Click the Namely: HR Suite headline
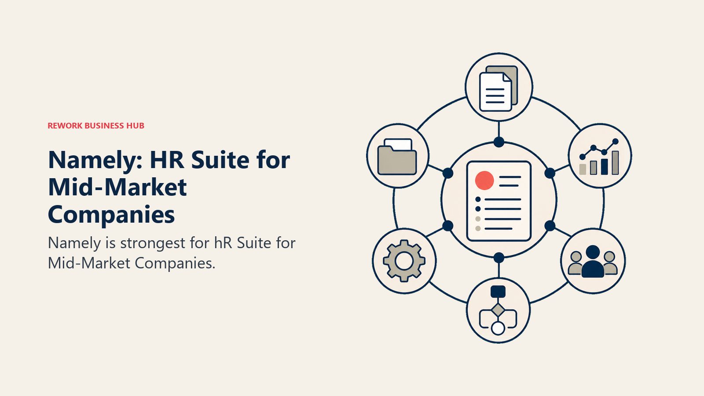 tap(169, 187)
